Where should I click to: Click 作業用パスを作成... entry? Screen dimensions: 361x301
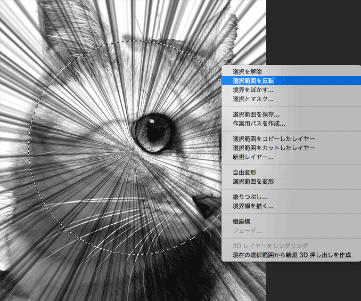tap(291, 124)
